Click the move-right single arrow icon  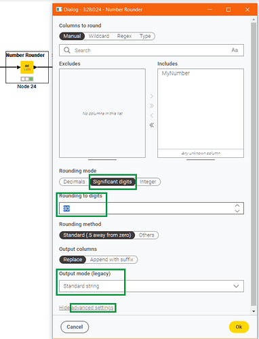coord(152,96)
